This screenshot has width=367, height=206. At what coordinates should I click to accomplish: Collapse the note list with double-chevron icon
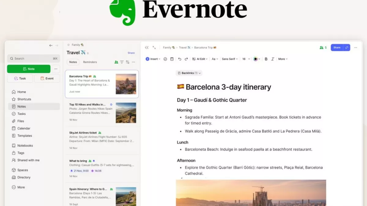click(147, 48)
